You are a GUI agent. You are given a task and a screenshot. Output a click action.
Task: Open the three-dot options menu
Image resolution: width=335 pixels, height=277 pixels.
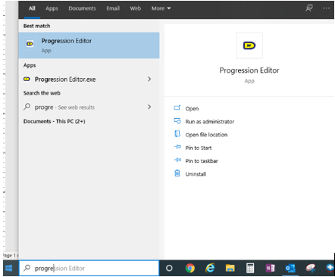click(x=327, y=8)
